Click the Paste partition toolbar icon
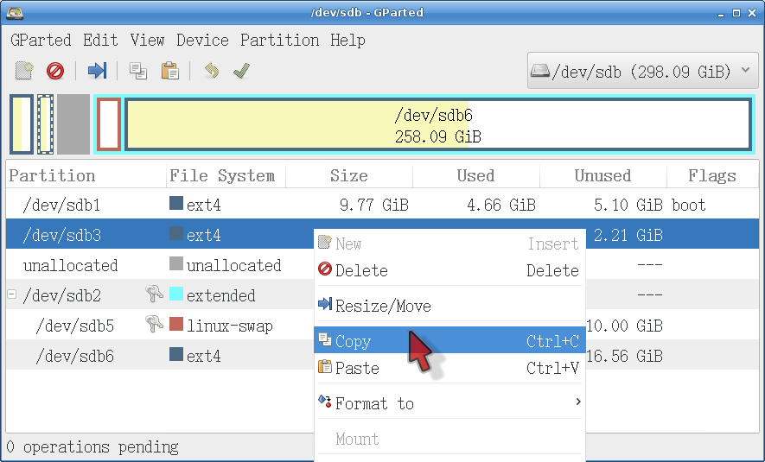Screen dimensions: 765x462 (170, 71)
